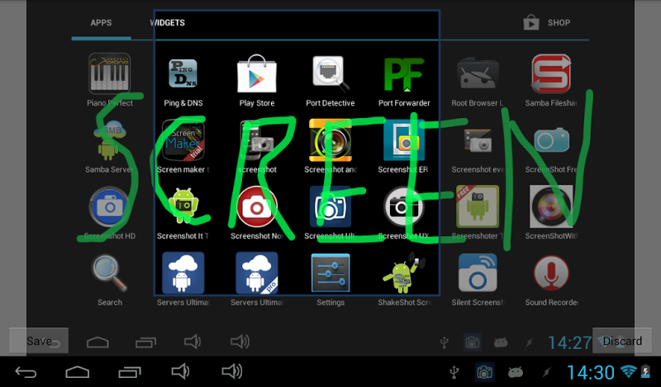Launch the Root Browser app

[x=478, y=73]
